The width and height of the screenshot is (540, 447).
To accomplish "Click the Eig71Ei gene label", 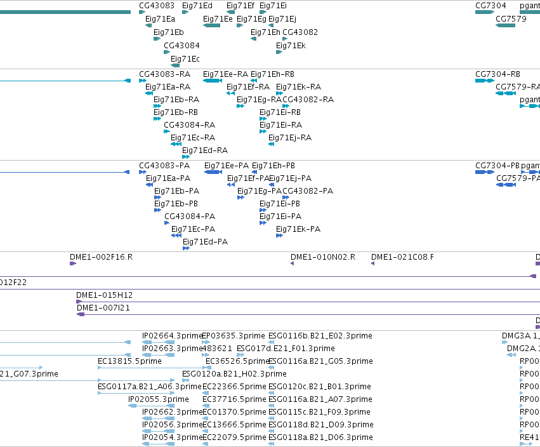I will (x=273, y=6).
